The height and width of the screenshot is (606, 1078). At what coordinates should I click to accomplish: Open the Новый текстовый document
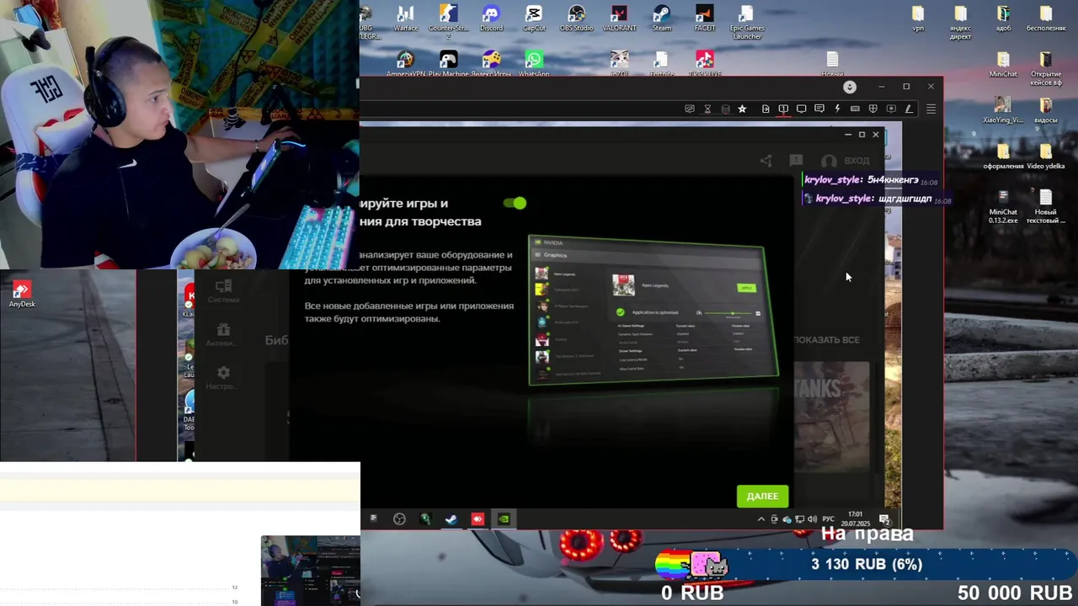(x=1046, y=206)
